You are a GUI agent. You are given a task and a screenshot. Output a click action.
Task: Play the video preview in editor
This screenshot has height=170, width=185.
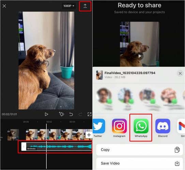(x=46, y=114)
